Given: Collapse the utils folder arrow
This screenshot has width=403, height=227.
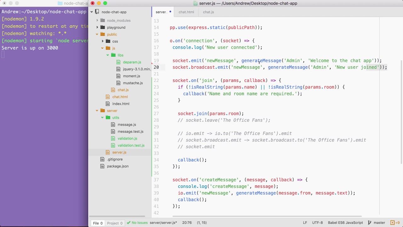Looking at the screenshot, I should [103, 118].
